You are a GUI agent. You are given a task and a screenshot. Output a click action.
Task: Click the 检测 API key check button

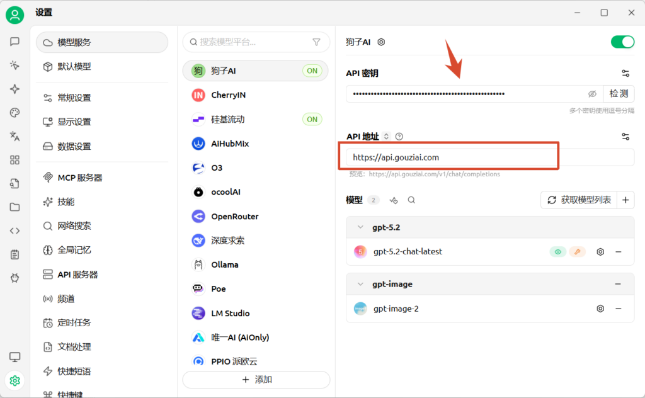(619, 94)
